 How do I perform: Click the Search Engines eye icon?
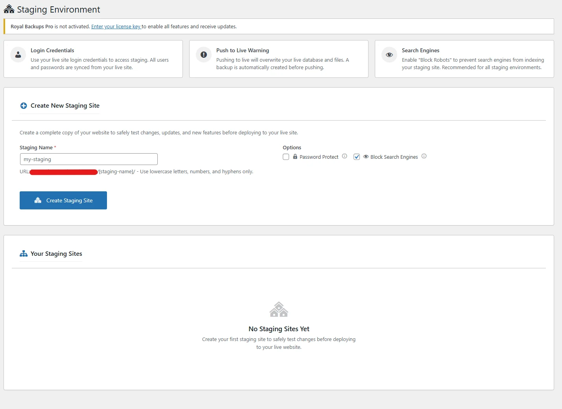(x=389, y=55)
